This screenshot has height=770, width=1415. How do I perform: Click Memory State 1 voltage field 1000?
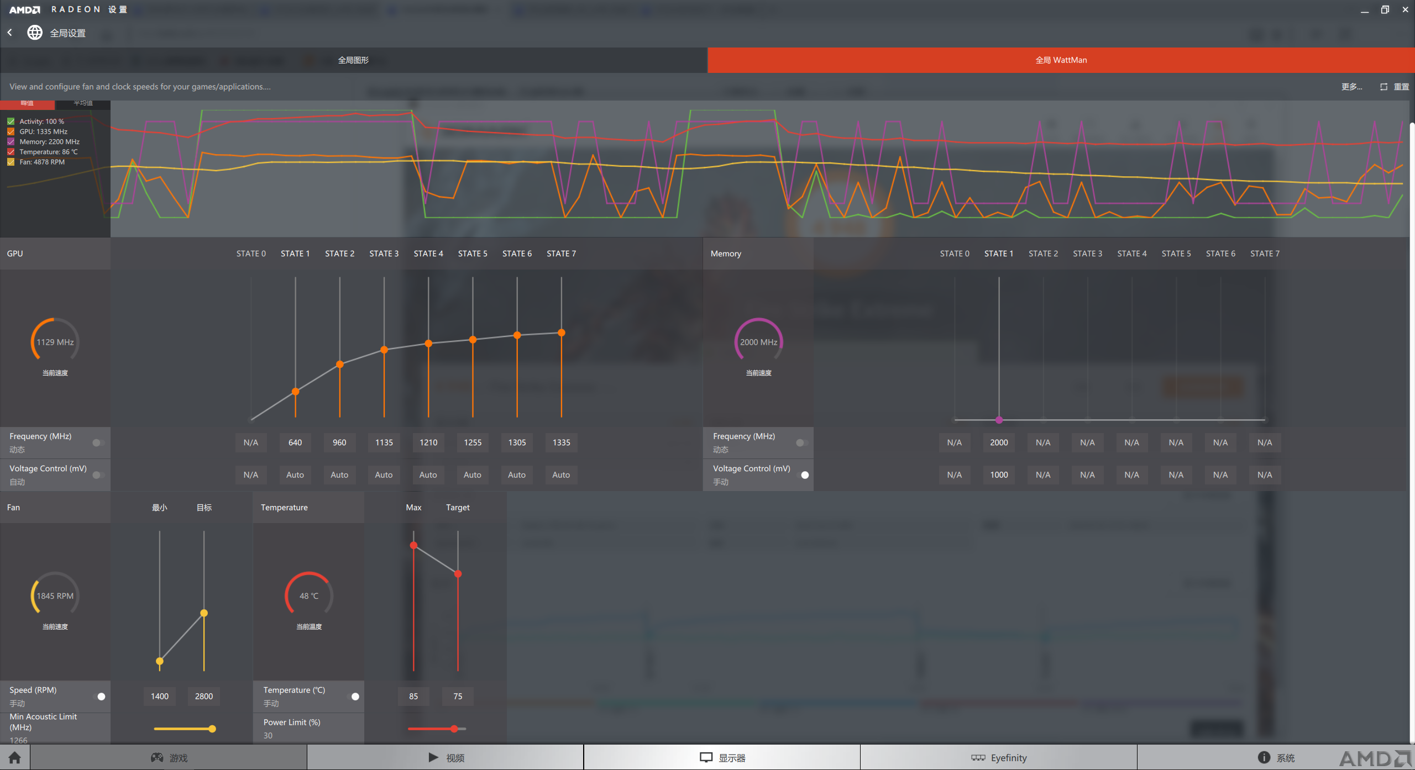pos(999,474)
